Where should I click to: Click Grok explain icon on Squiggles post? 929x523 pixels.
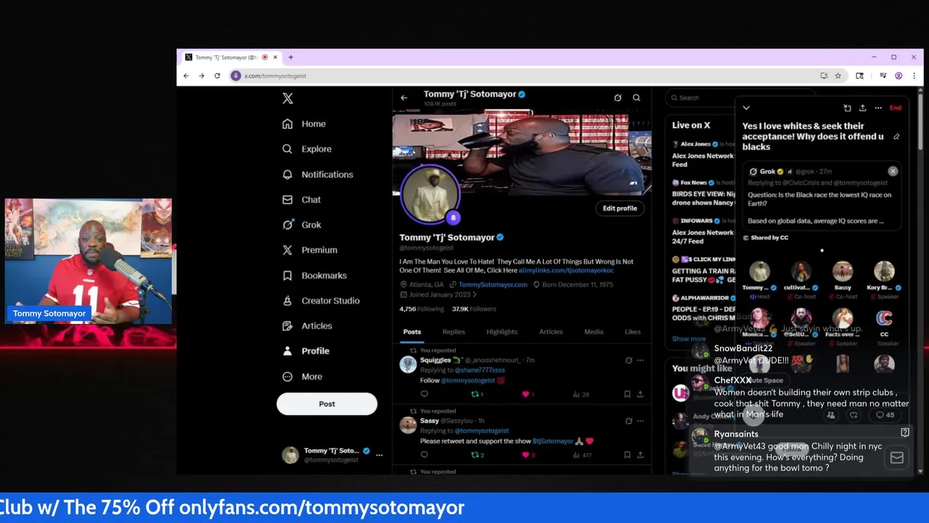(629, 360)
